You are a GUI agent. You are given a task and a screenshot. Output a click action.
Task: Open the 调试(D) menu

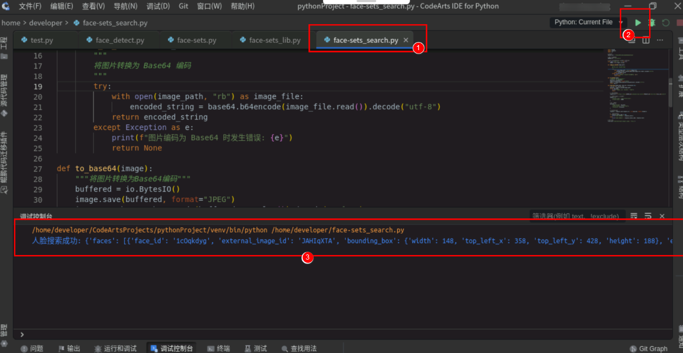[x=158, y=6]
